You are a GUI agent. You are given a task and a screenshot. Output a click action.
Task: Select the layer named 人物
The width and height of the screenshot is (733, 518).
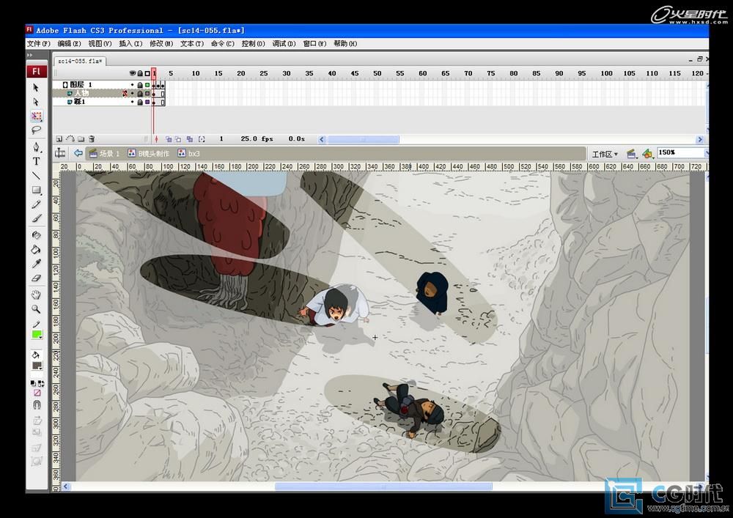point(81,93)
